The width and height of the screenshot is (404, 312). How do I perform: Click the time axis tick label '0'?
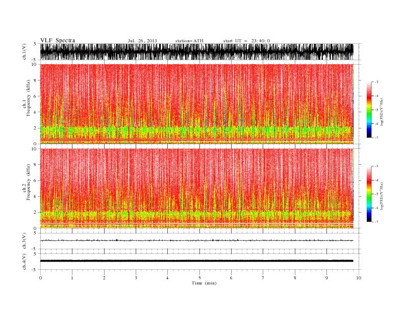point(40,278)
